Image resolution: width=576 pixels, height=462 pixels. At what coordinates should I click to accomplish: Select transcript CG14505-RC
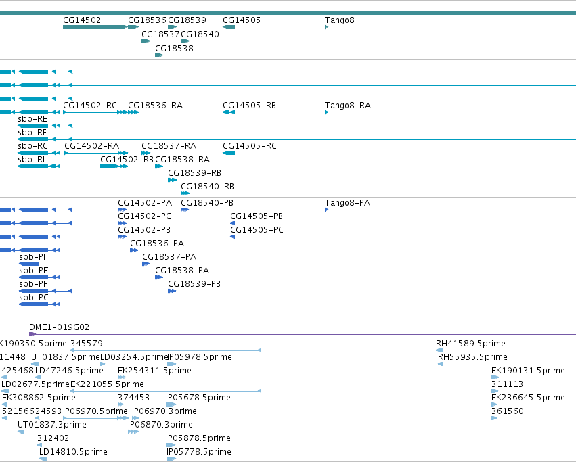(x=229, y=153)
